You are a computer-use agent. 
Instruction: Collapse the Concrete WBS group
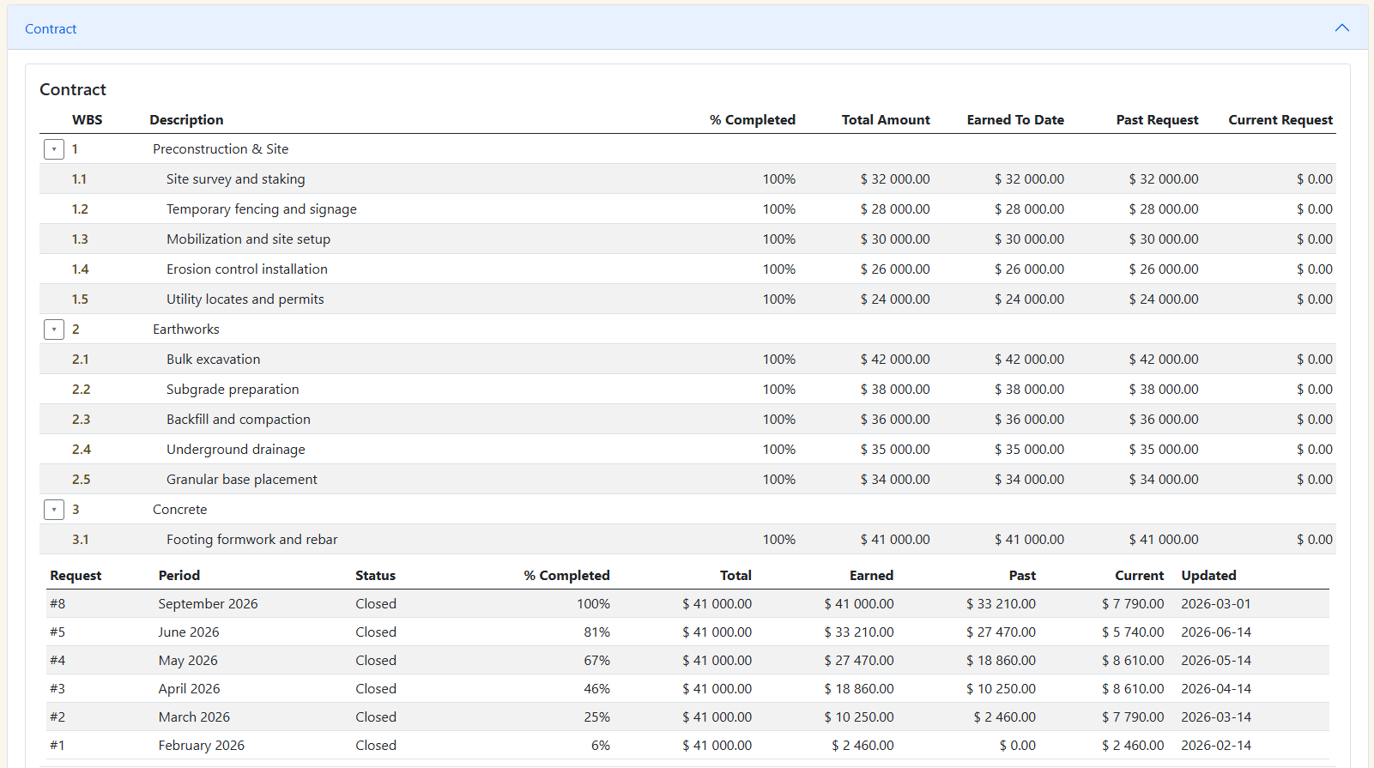point(54,510)
